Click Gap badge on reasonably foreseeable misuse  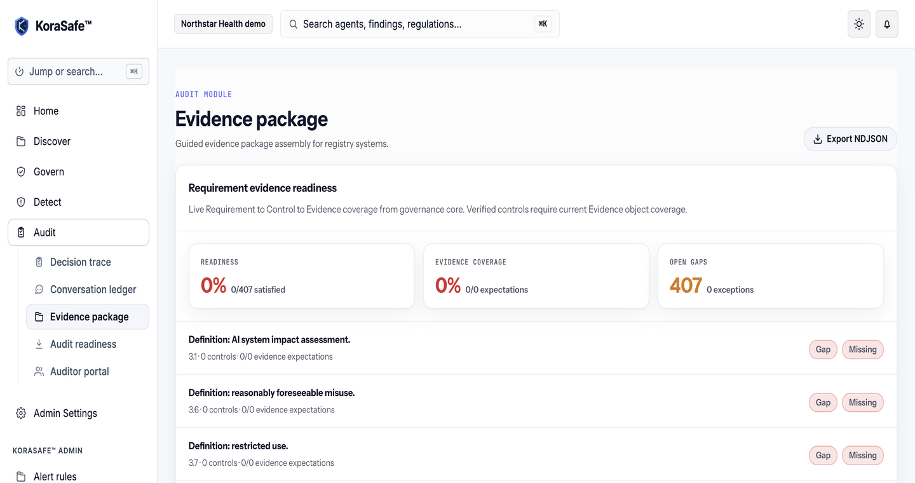[x=823, y=402]
